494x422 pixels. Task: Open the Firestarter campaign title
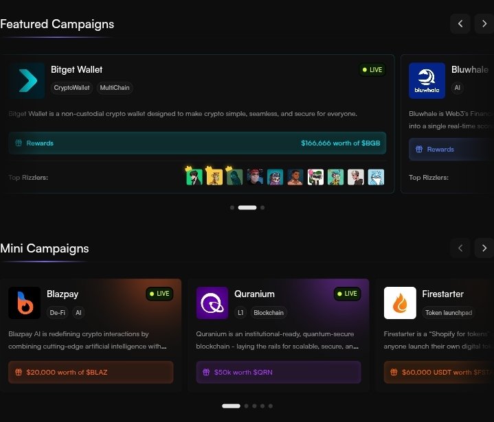point(442,294)
